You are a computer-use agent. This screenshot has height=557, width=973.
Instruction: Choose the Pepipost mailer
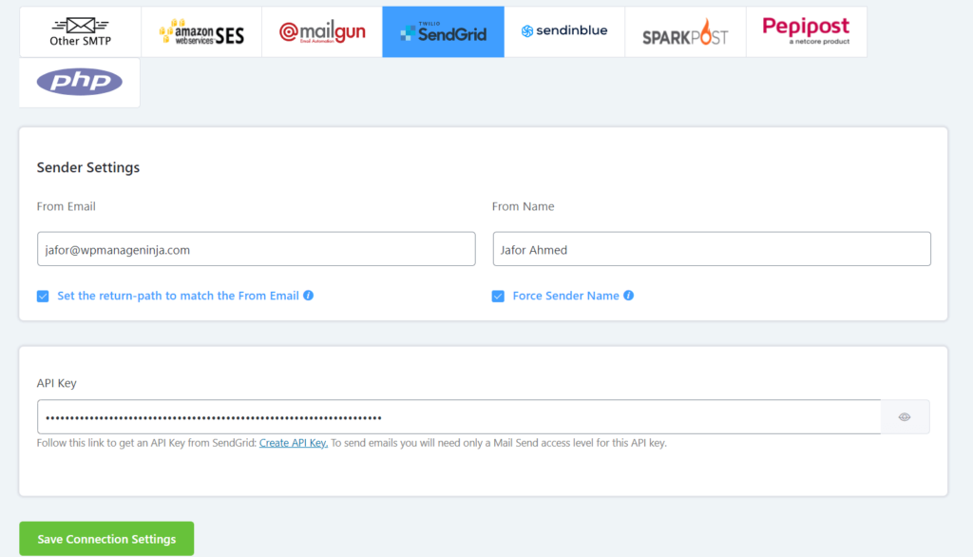[x=806, y=30]
